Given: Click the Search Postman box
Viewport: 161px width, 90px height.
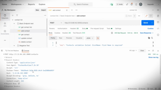Looking at the screenshot, I should [x=80, y=4].
